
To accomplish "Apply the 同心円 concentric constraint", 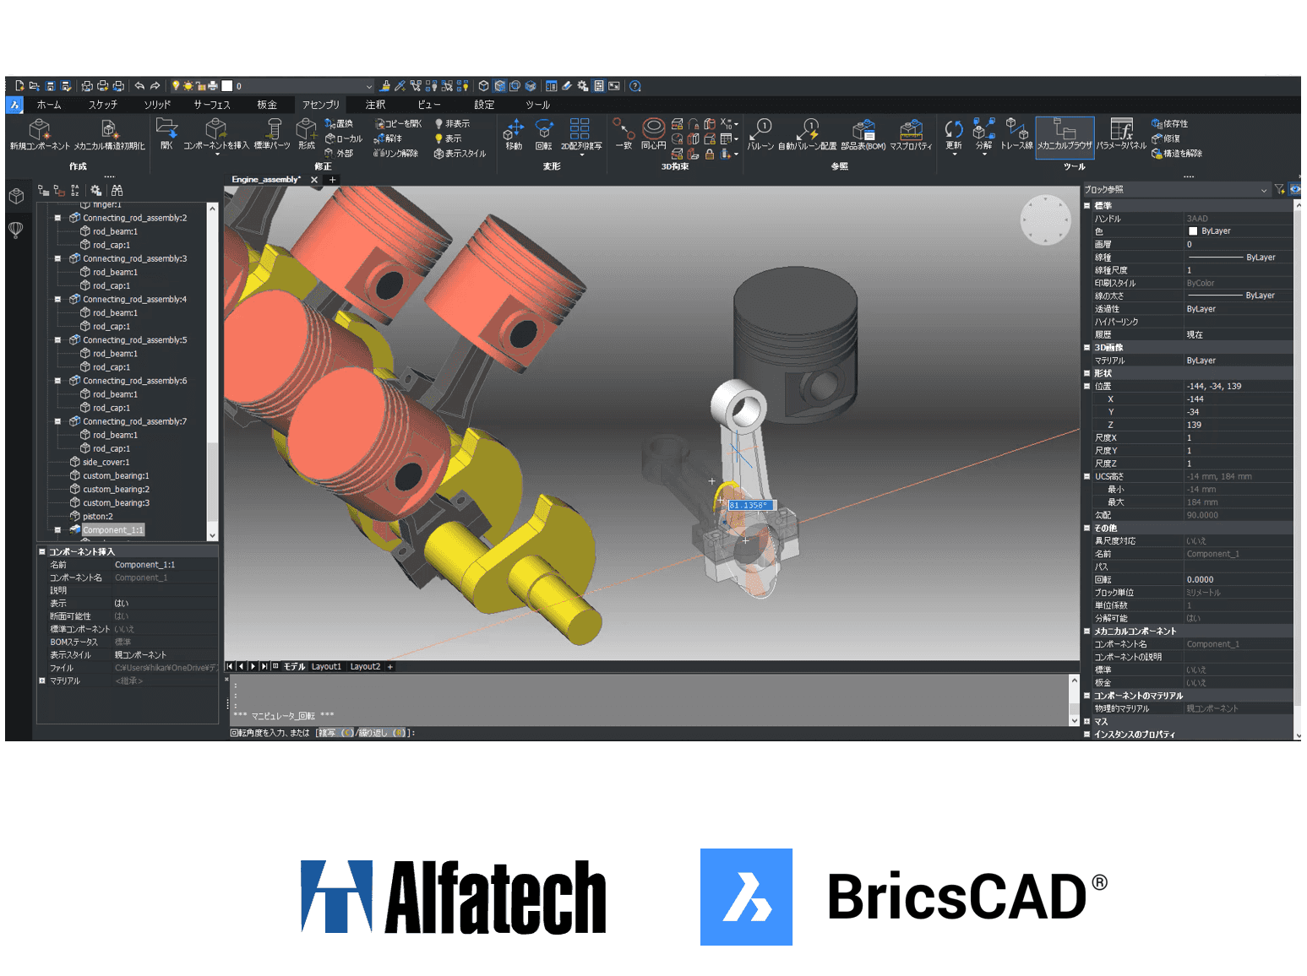I will click(653, 133).
